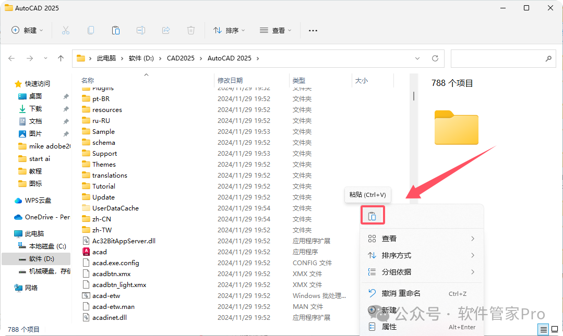Image resolution: width=563 pixels, height=336 pixels.
Task: Open 桌面 in quick access
Action: tap(35, 96)
